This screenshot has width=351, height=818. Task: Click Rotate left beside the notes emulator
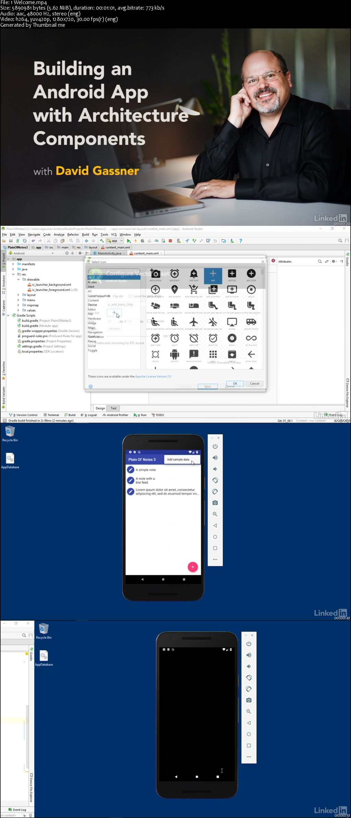click(x=215, y=480)
